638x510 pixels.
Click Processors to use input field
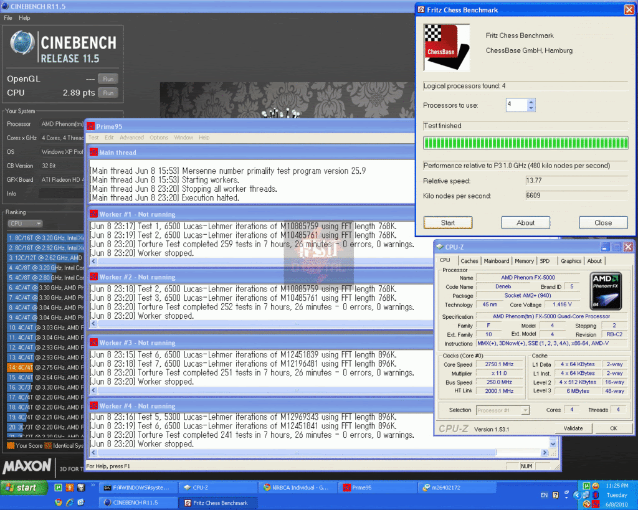pos(517,105)
